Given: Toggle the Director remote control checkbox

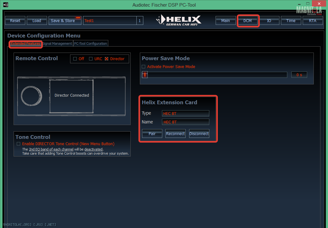Looking at the screenshot, I should [x=107, y=59].
